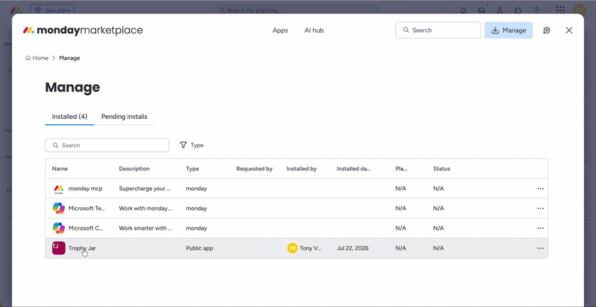This screenshot has height=307, width=596.
Task: Click the Work with monday.... description
Action: click(145, 208)
